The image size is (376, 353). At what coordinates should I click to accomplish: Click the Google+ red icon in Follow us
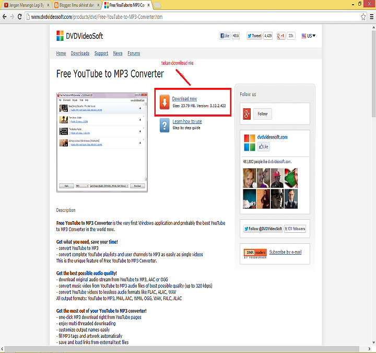(x=247, y=114)
